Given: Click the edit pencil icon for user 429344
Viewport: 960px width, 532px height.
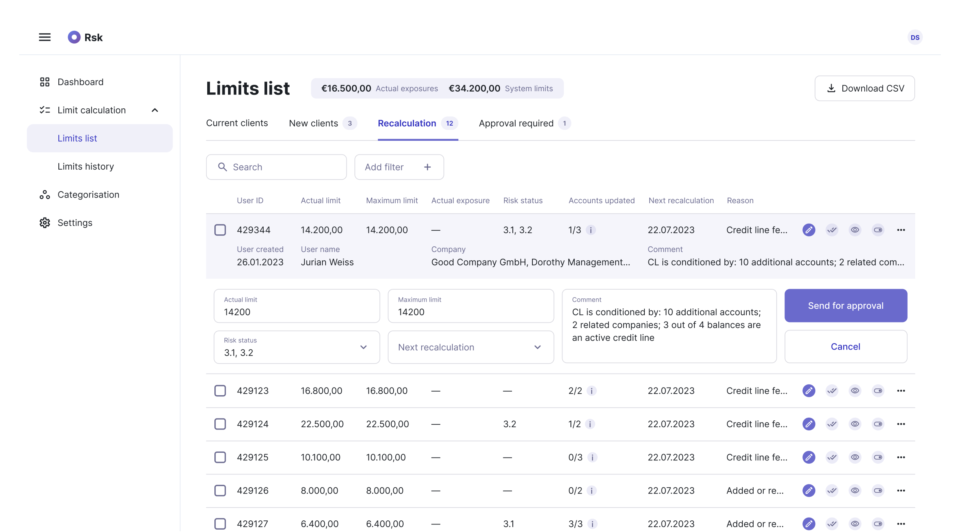Looking at the screenshot, I should point(808,230).
